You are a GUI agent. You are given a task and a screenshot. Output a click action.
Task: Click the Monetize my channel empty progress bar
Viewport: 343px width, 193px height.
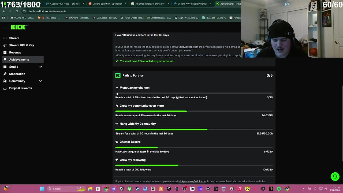194,93
